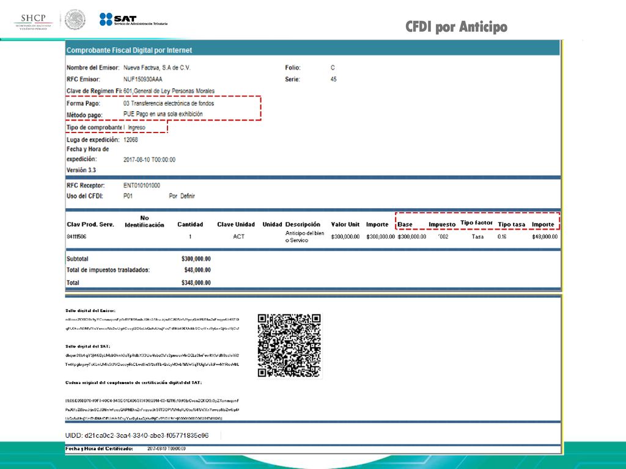Select the CFDI use code P01
Viewport: 626px width, 469px height.
pyautogui.click(x=128, y=196)
